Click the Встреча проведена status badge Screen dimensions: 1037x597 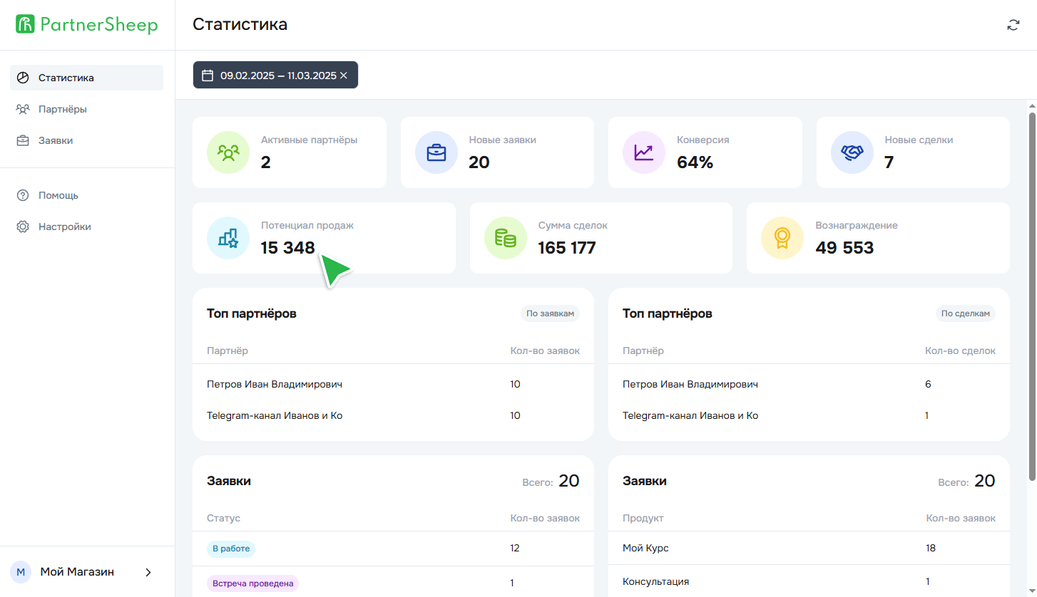point(252,583)
